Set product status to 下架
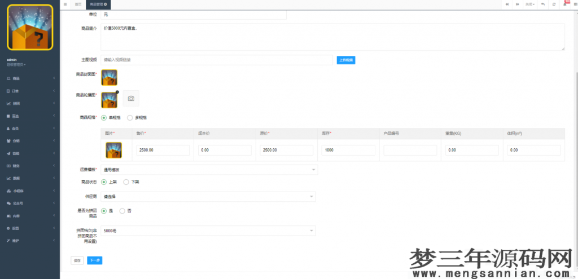The width and height of the screenshot is (578, 279). tap(126, 182)
